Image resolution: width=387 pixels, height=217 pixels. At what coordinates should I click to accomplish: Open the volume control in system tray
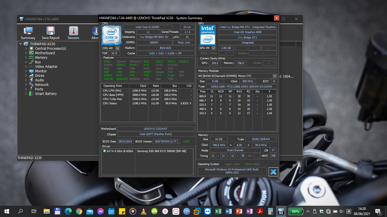click(x=341, y=211)
